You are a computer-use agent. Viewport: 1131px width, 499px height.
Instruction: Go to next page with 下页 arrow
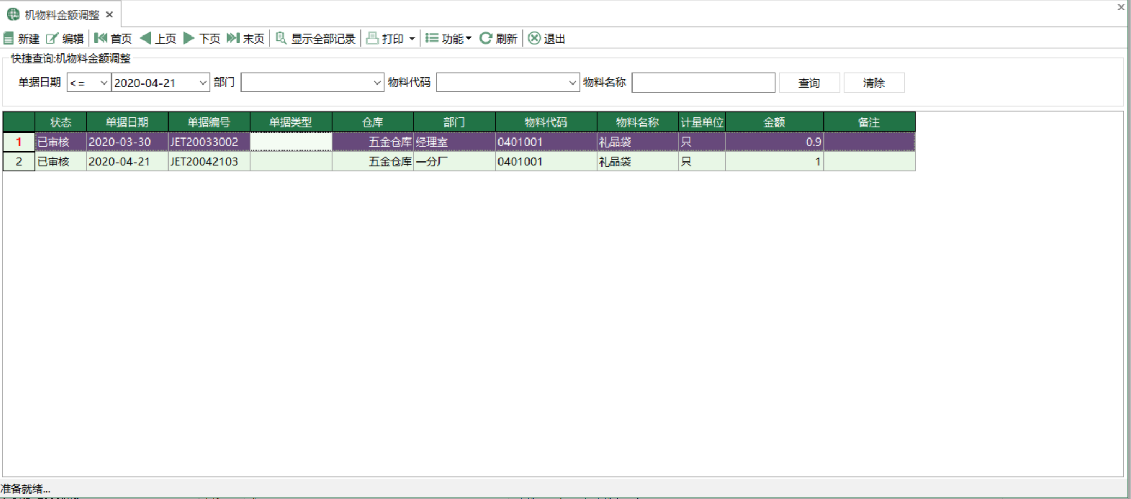(189, 38)
